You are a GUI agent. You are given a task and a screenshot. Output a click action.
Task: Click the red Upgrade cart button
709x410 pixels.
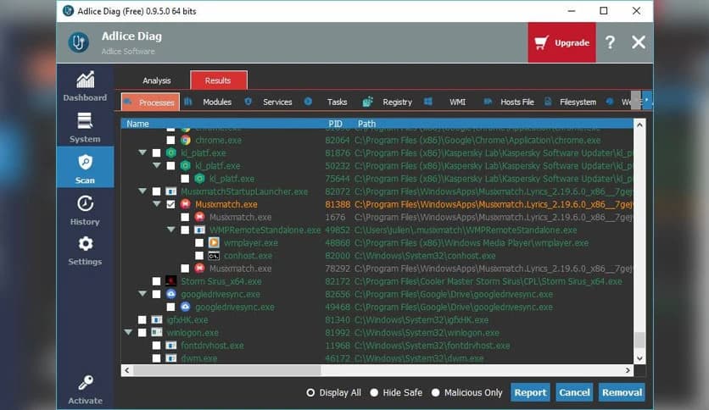click(x=561, y=42)
